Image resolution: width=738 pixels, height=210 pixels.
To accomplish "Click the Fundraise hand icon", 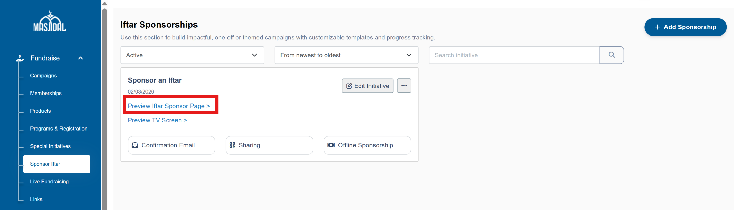I will 20,58.
